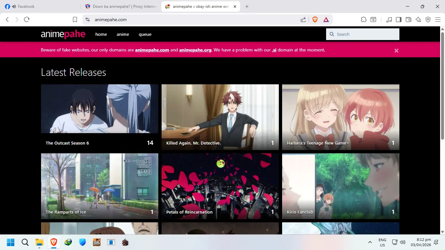Viewport: 445px width, 250px height.
Task: Follow the animepahe.org link in the banner
Action: tap(195, 50)
